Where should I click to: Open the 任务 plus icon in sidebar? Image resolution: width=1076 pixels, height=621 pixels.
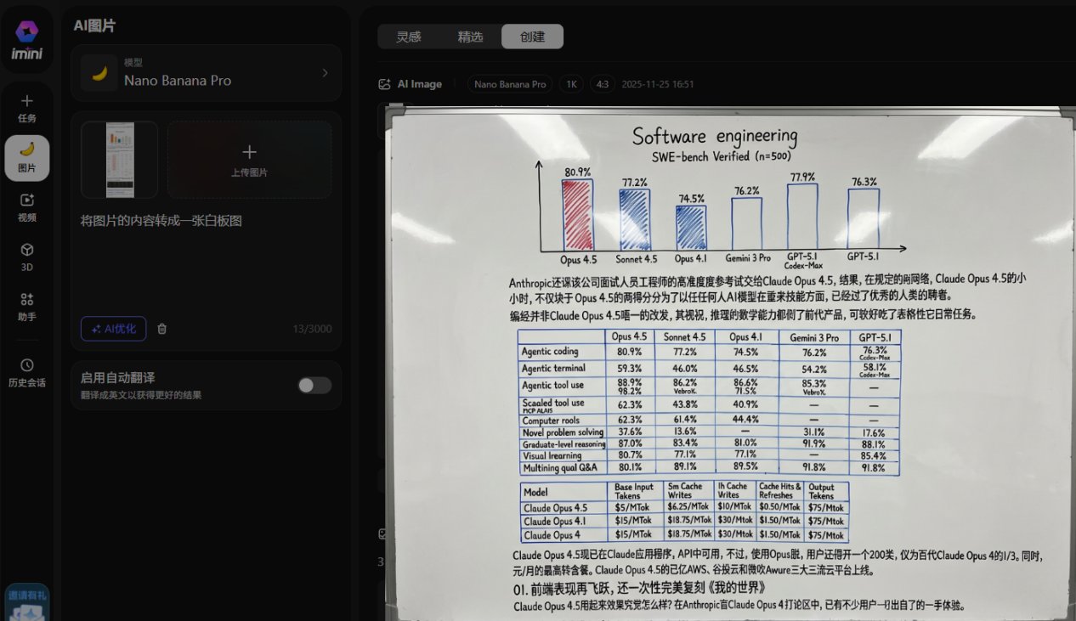26,108
